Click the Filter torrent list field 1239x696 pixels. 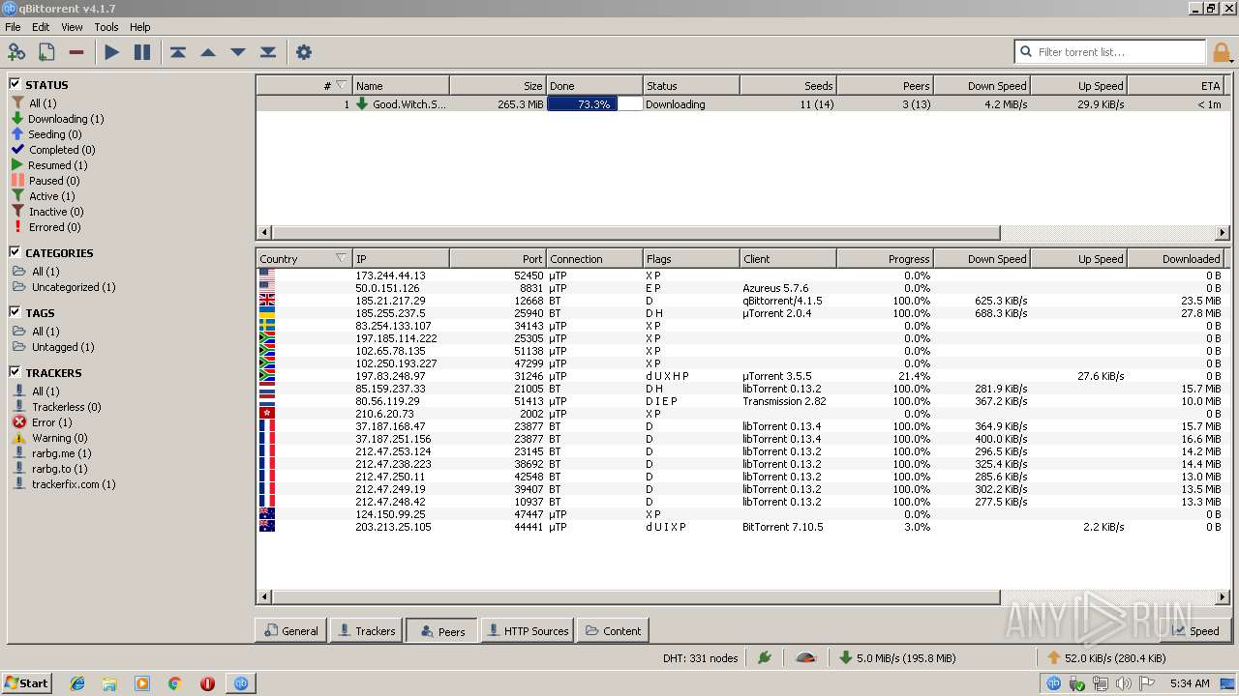[1120, 52]
